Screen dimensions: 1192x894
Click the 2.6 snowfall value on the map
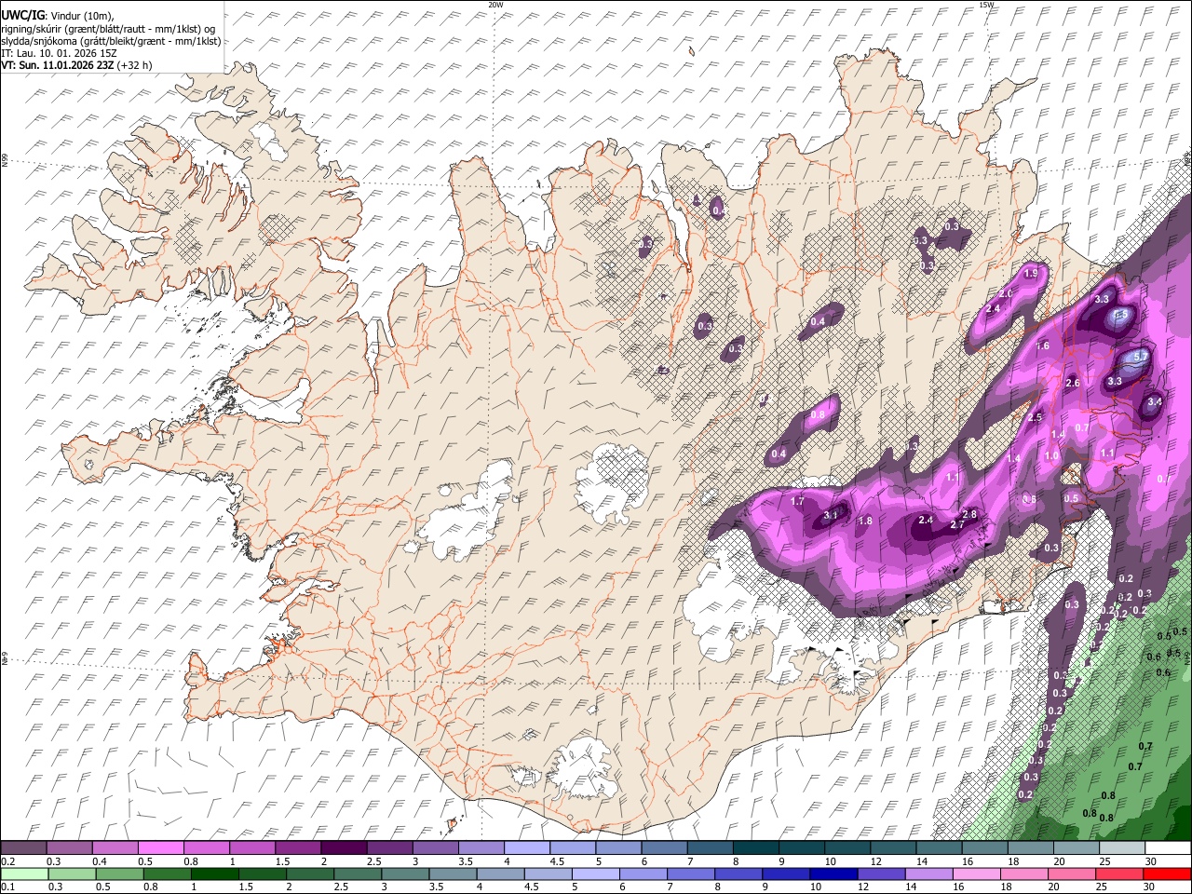coord(1072,383)
